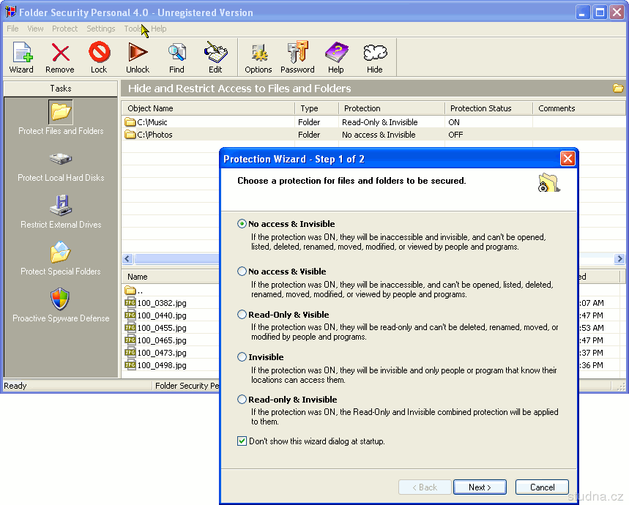Viewport: 629px width, 505px height.
Task: Click the Next button in wizard
Action: point(480,487)
